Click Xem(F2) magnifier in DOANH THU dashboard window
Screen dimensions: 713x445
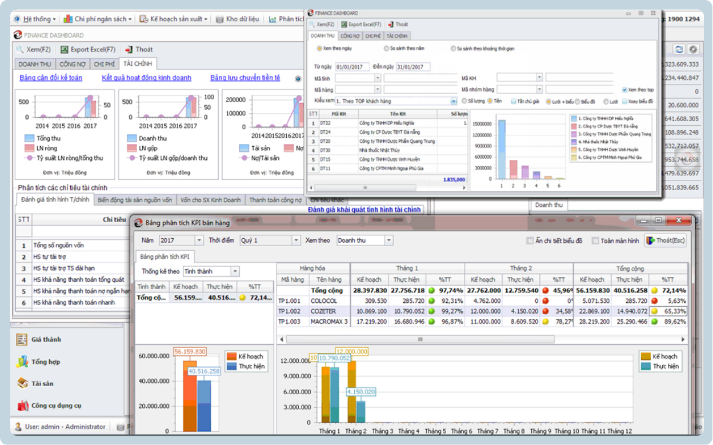(313, 25)
